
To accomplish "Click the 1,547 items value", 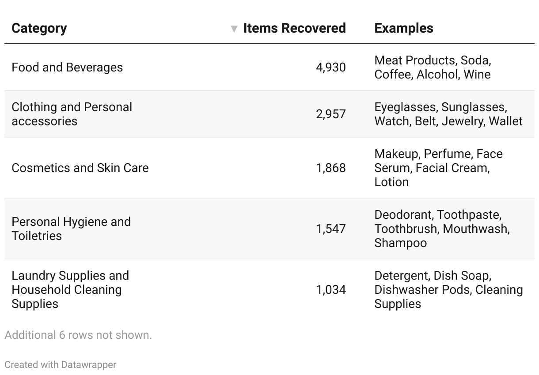I will coord(330,229).
